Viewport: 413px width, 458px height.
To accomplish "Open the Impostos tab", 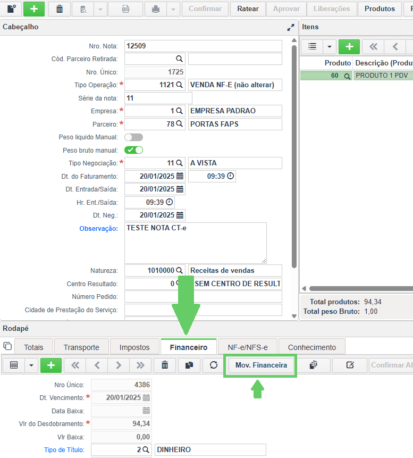I will tap(134, 347).
